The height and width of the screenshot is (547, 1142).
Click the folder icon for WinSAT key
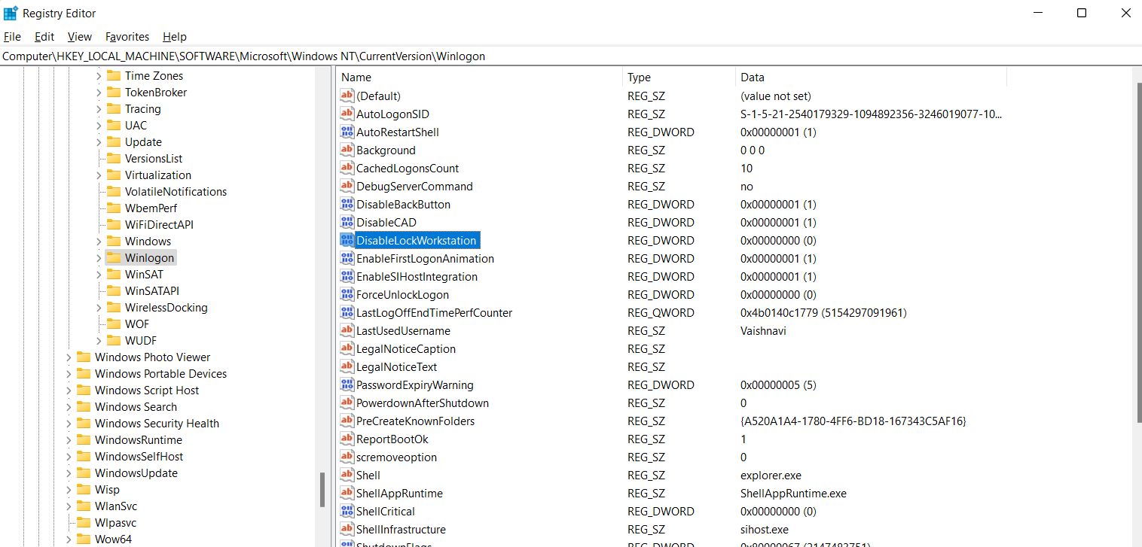(x=114, y=275)
